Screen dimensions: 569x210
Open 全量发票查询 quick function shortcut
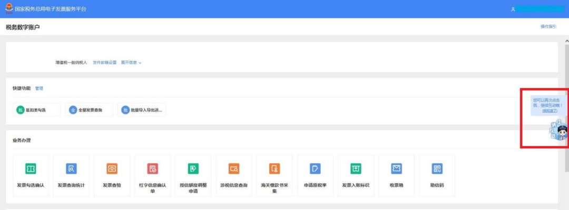click(89, 109)
